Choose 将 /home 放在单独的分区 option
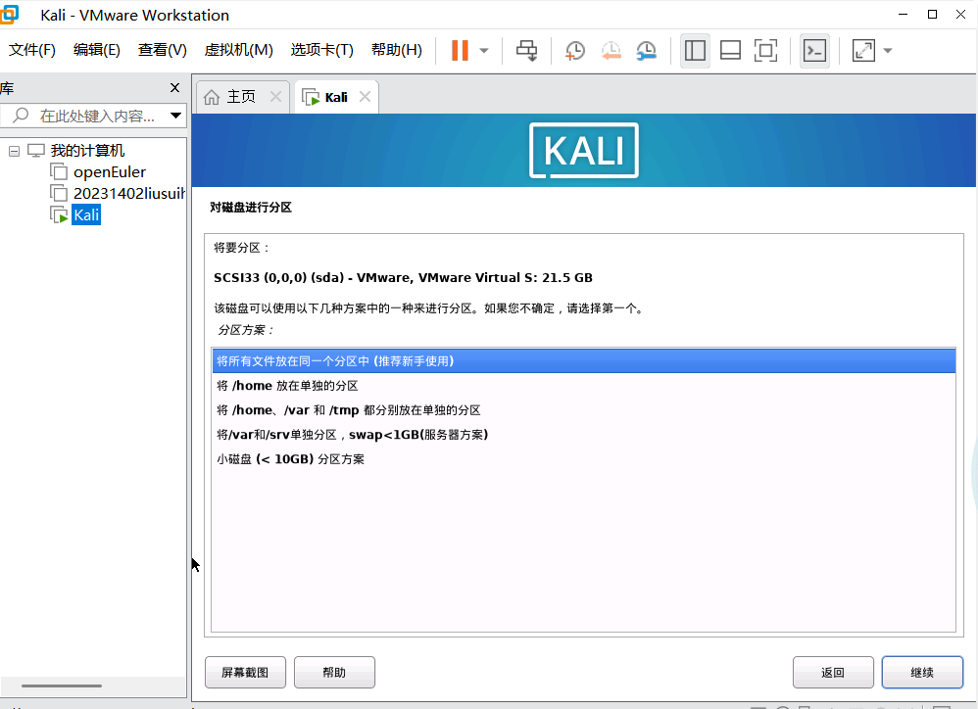978x709 pixels. click(x=584, y=386)
